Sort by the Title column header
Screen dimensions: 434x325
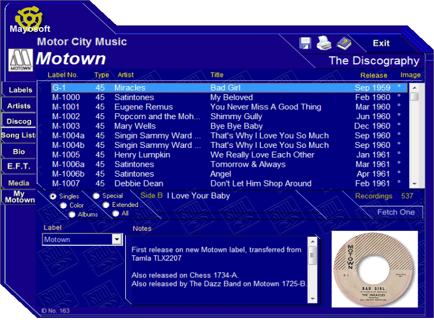pos(216,75)
